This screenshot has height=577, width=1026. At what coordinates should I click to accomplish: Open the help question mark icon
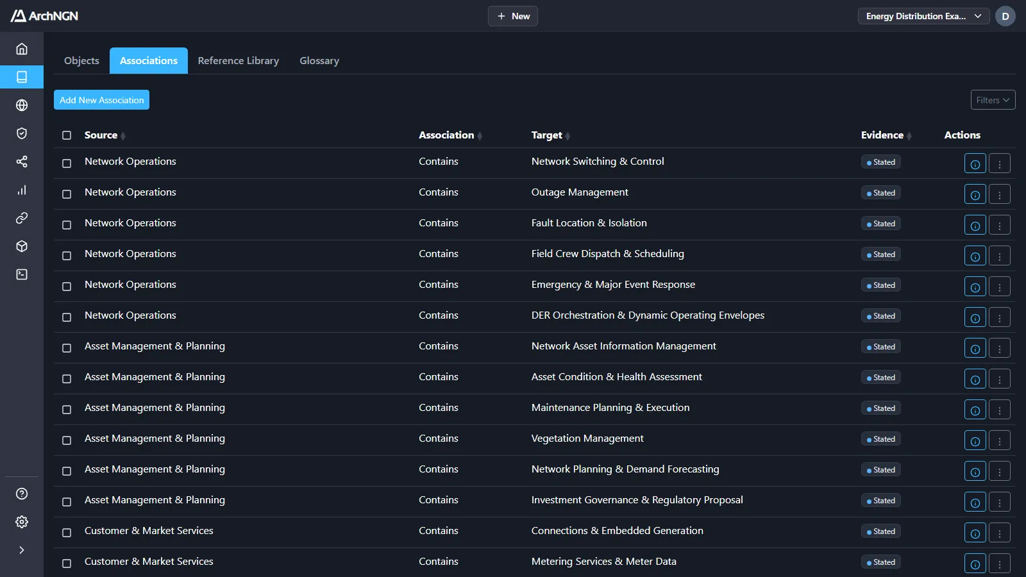pyautogui.click(x=22, y=494)
